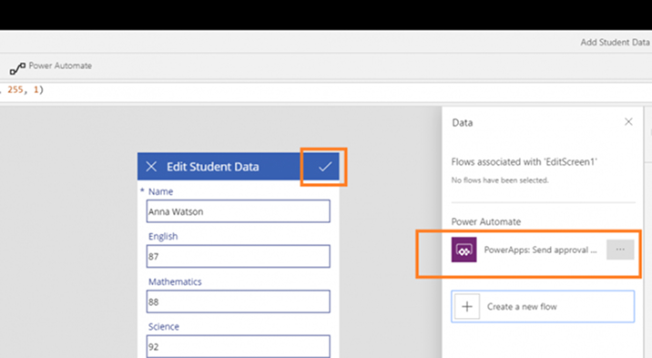Screen dimensions: 652x358
Task: Click the Name input field
Action: pos(239,211)
